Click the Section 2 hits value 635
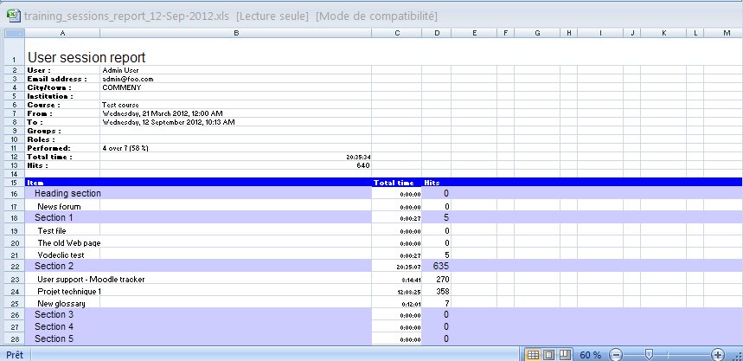This screenshot has width=743, height=361. [x=440, y=266]
